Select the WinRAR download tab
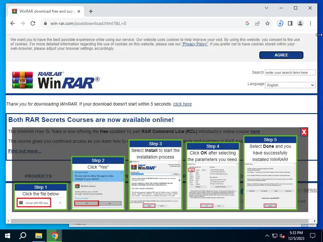Screen dimensions: 323x242 click(46, 11)
